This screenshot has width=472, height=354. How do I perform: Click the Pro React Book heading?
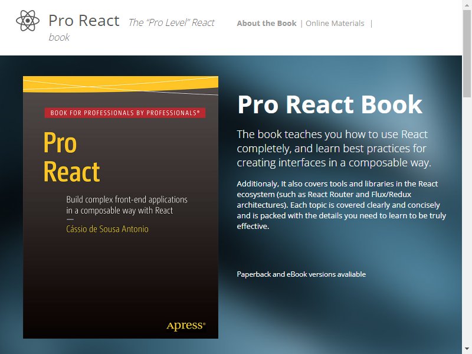click(330, 104)
